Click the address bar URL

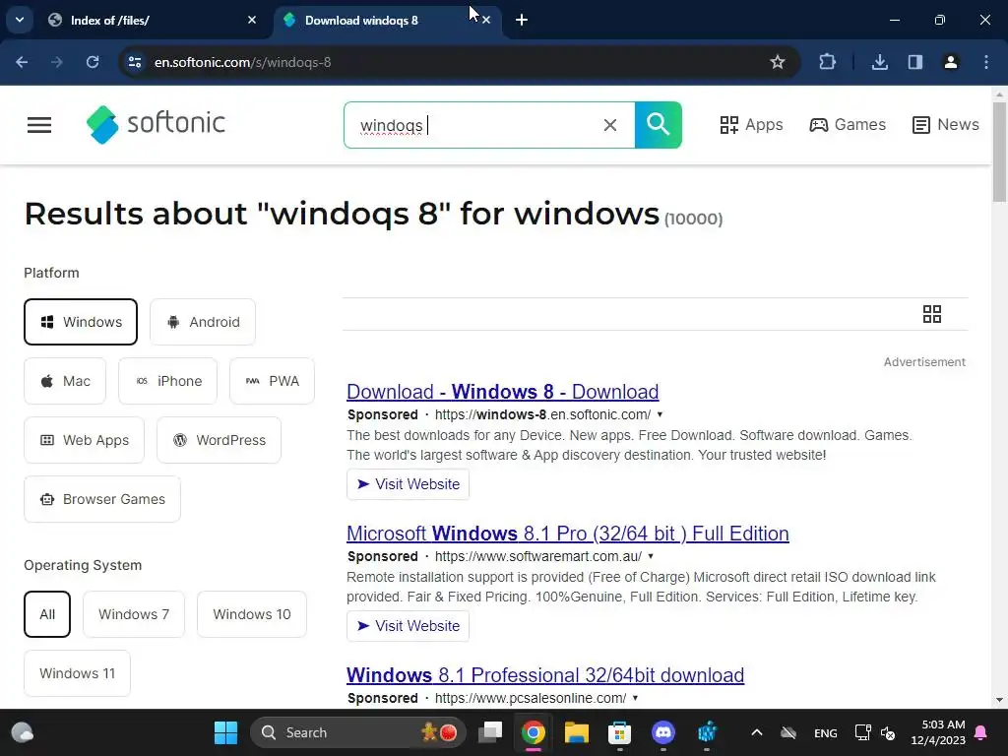click(x=243, y=62)
